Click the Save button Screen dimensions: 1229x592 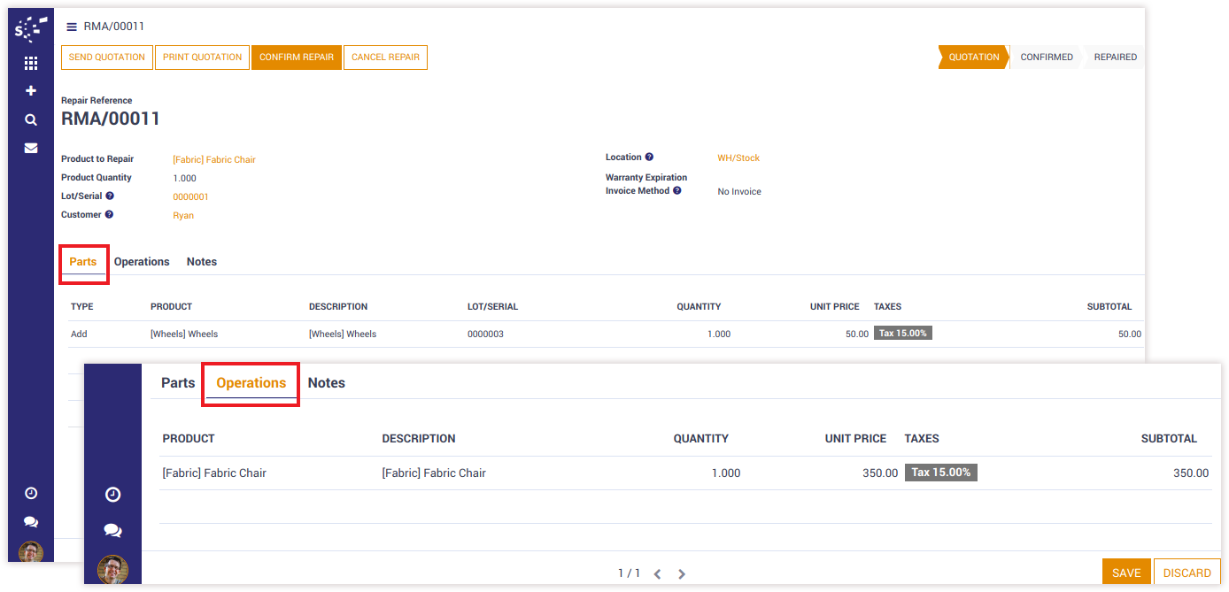coord(1126,573)
